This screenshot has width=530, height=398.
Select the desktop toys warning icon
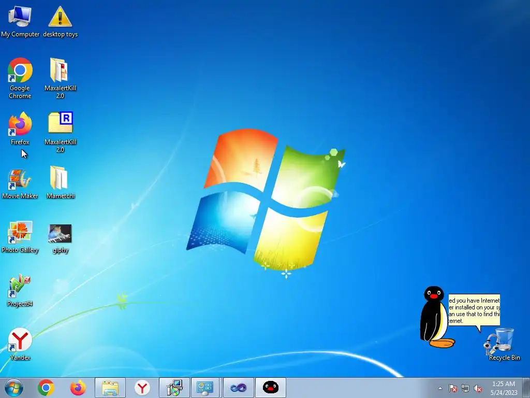(60, 21)
